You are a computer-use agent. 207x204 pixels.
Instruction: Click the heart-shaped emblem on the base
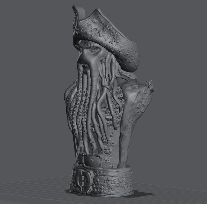[x=83, y=178]
